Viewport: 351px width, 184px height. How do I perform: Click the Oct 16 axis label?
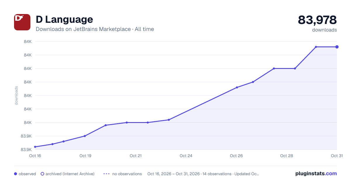click(35, 156)
